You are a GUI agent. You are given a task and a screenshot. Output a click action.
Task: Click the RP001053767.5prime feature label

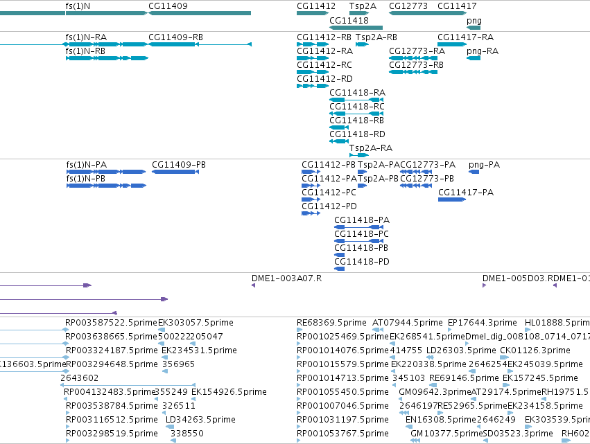point(342,434)
